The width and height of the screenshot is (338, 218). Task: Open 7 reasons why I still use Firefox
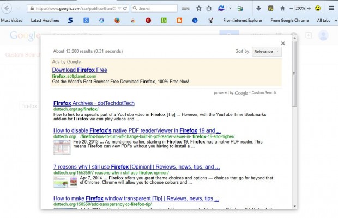pos(136,166)
